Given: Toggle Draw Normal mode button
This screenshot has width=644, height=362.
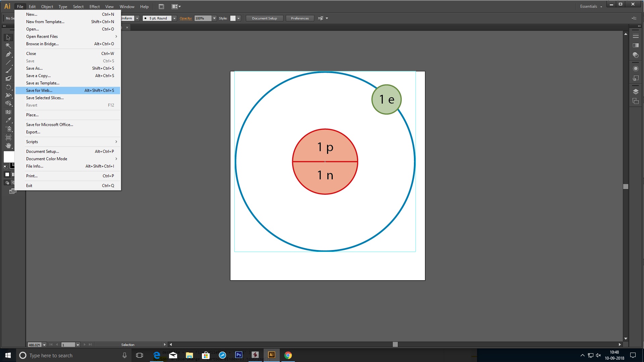Looking at the screenshot, I should click(x=7, y=183).
